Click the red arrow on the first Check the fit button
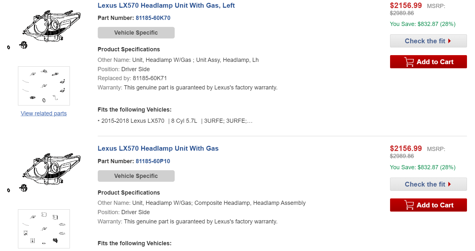Screen dimensions: 475x251 tap(450, 41)
